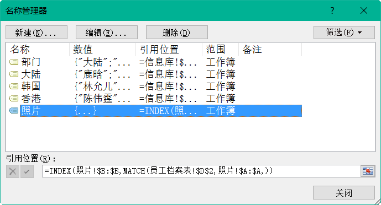Click the cancel X icon beside reference box
The image size is (381, 205).
coord(13,171)
